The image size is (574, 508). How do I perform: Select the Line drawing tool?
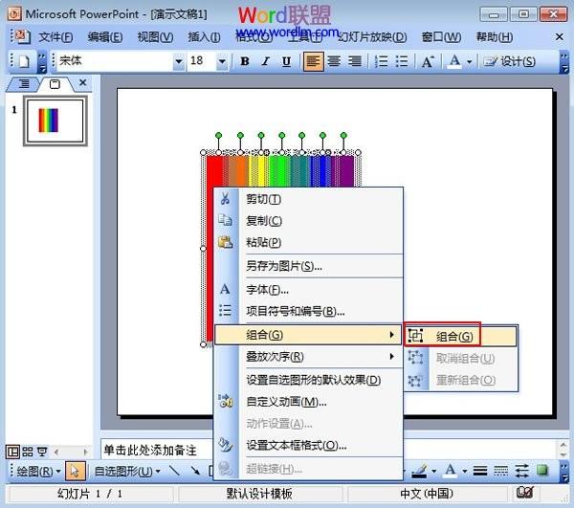173,471
